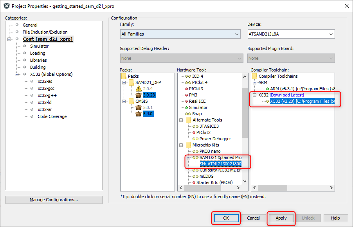Open the xc32-gcc options category
Image resolution: width=353 pixels, height=227 pixels.
pyautogui.click(x=45, y=88)
